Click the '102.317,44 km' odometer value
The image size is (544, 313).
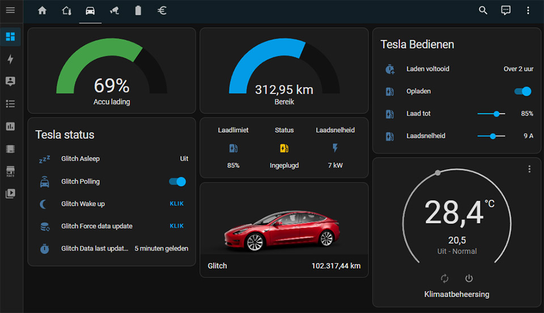coord(336,266)
